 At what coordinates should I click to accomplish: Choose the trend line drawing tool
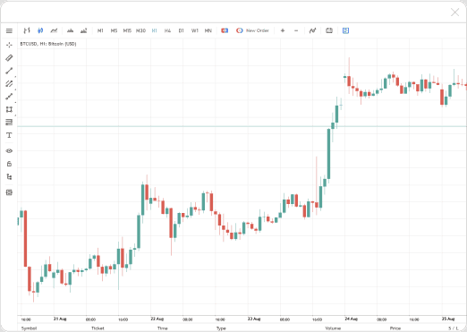pyautogui.click(x=9, y=71)
